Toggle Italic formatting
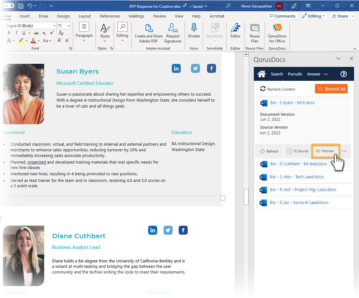 click(16, 33)
